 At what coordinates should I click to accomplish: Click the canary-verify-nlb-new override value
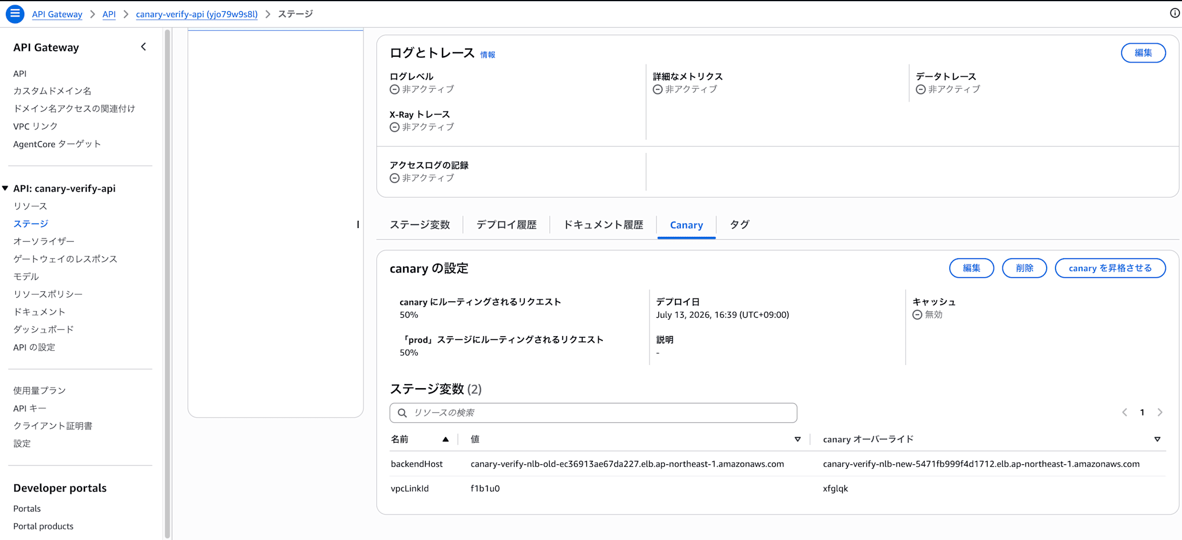pos(981,464)
